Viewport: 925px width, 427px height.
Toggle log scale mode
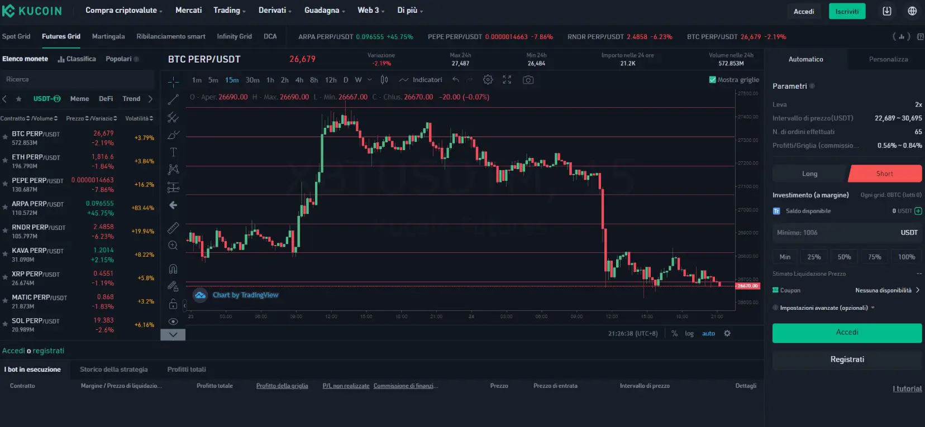tap(689, 333)
